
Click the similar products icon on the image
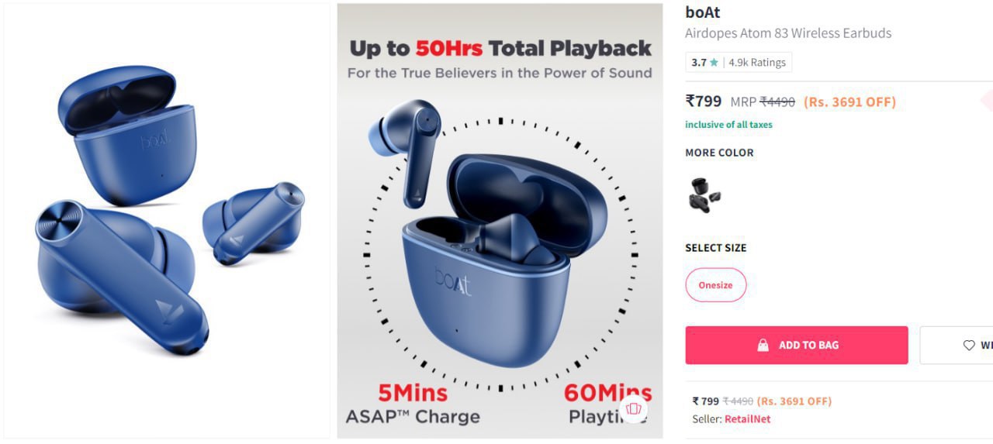(633, 408)
